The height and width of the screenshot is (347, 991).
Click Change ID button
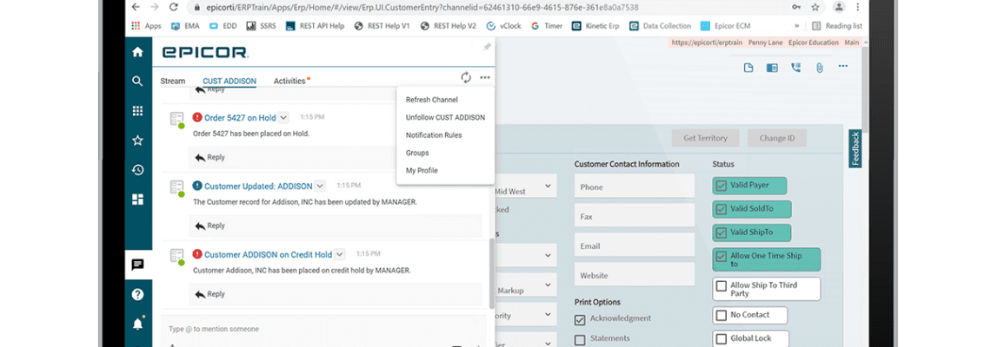(x=777, y=138)
